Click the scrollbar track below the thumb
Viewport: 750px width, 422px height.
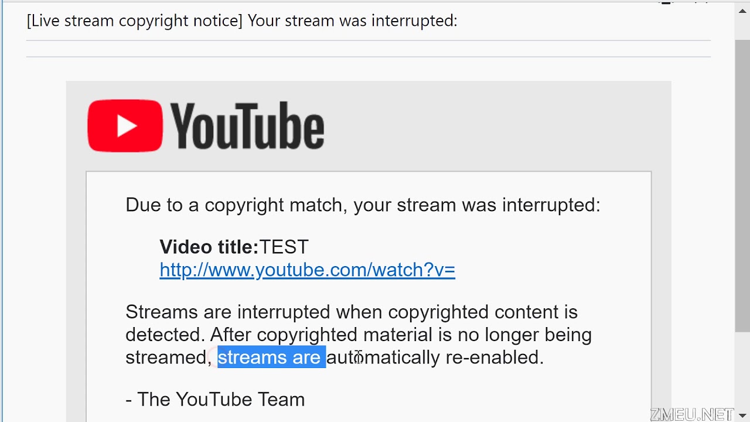(742, 369)
